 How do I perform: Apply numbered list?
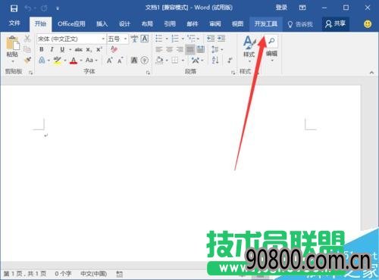175,39
